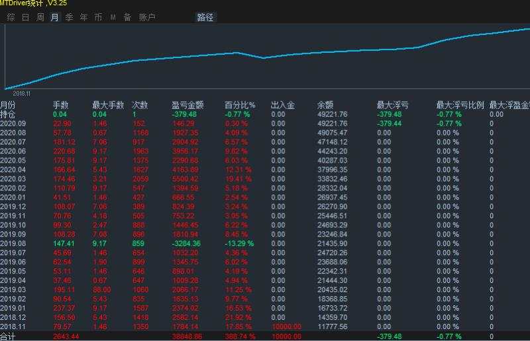Image resolution: width=530 pixels, height=341 pixels.
Task: Select the 月 monthly tab
Action: coord(54,17)
